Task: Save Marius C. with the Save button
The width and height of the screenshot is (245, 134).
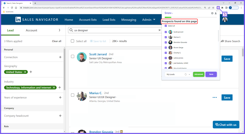Action: [227, 98]
